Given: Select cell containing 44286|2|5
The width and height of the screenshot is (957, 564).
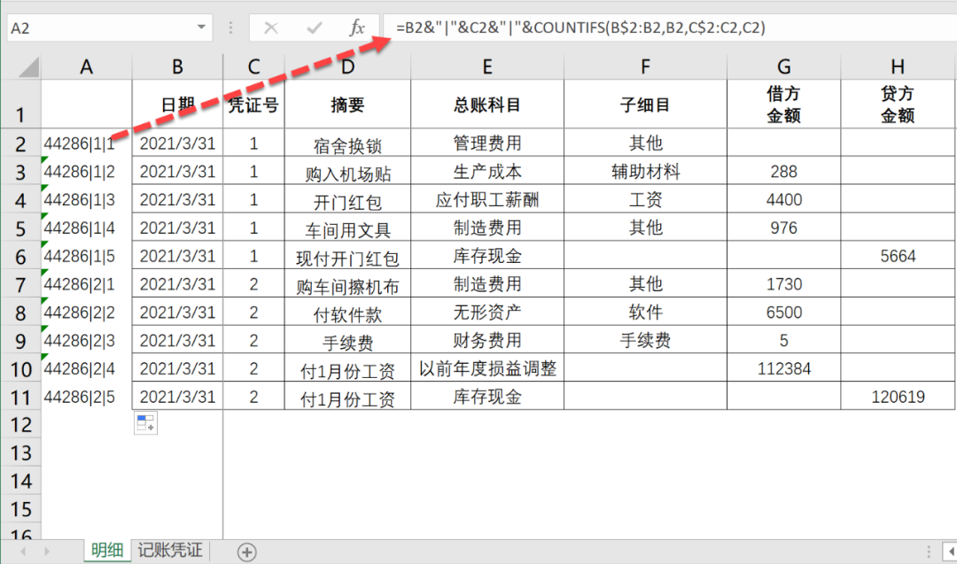Looking at the screenshot, I should pos(86,397).
